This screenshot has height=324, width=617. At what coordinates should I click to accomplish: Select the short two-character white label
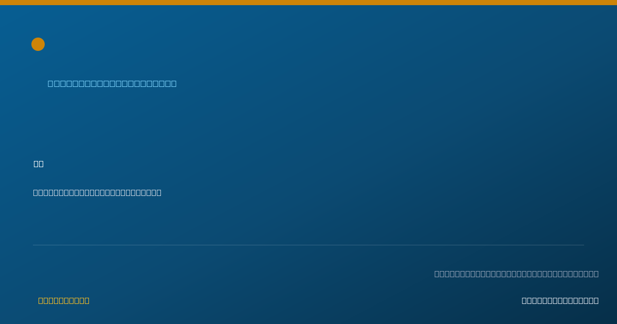coord(39,164)
